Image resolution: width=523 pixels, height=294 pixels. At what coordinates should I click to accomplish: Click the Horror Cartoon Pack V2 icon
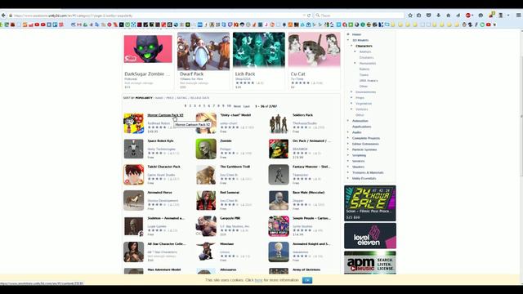(134, 123)
